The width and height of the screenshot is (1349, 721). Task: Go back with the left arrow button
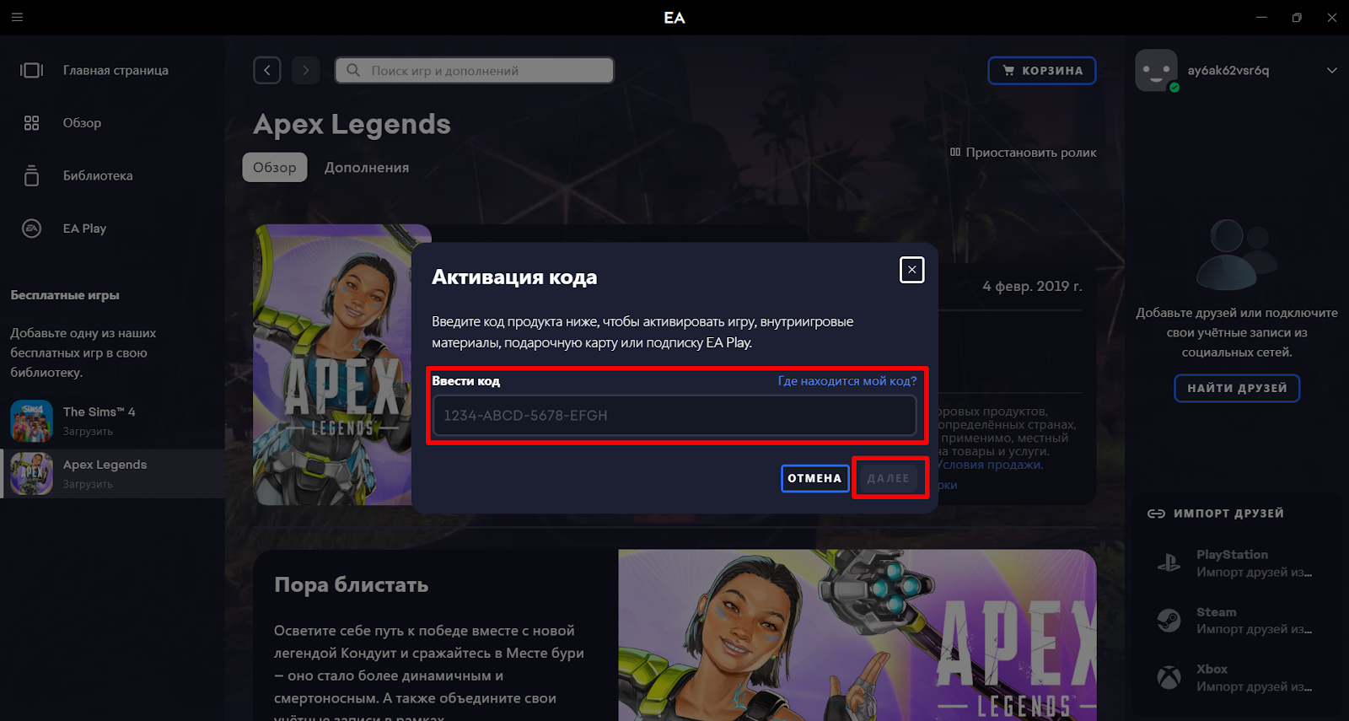(267, 70)
